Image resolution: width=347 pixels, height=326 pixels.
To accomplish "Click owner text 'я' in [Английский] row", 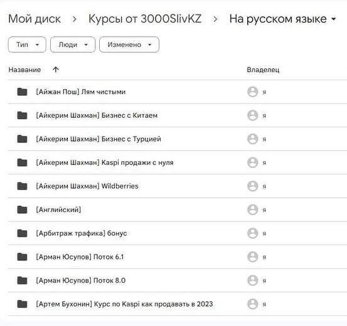I will tap(264, 210).
